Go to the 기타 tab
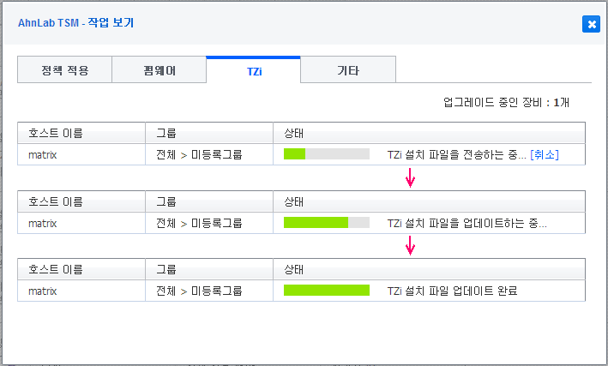The image size is (608, 366). point(347,70)
